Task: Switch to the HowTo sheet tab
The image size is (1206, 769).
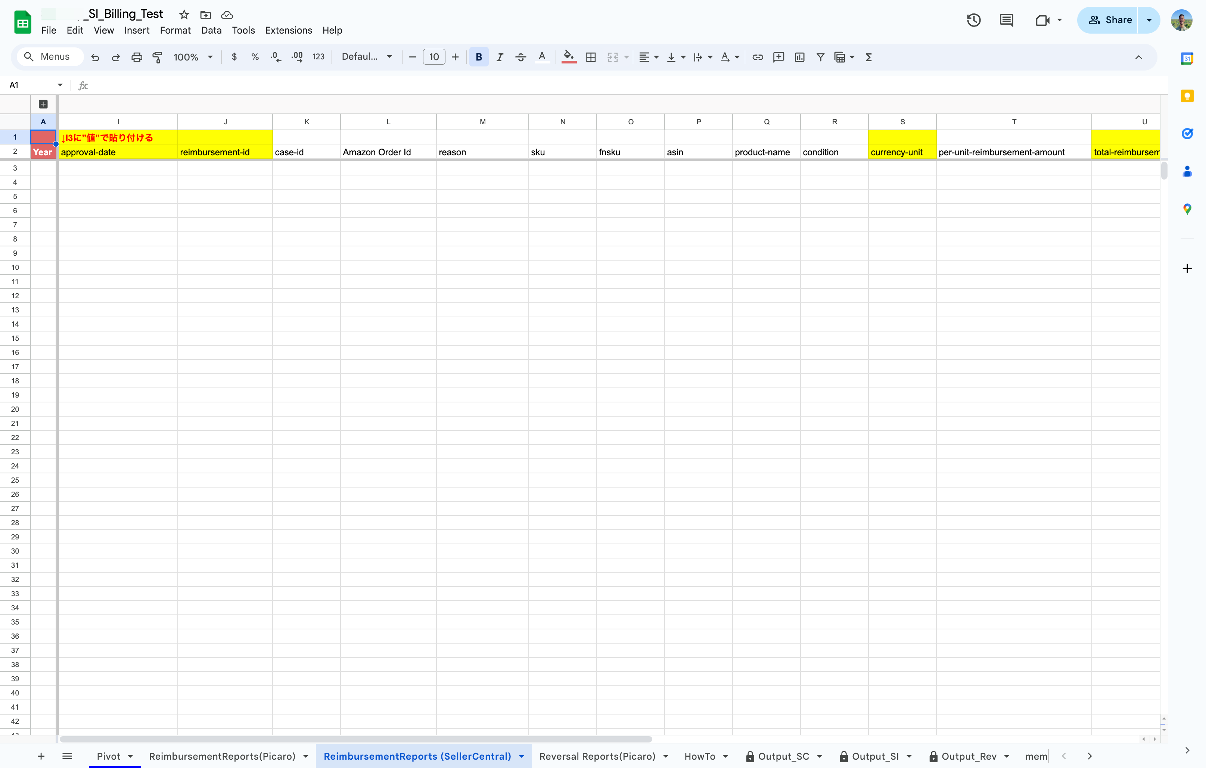Action: pyautogui.click(x=700, y=756)
